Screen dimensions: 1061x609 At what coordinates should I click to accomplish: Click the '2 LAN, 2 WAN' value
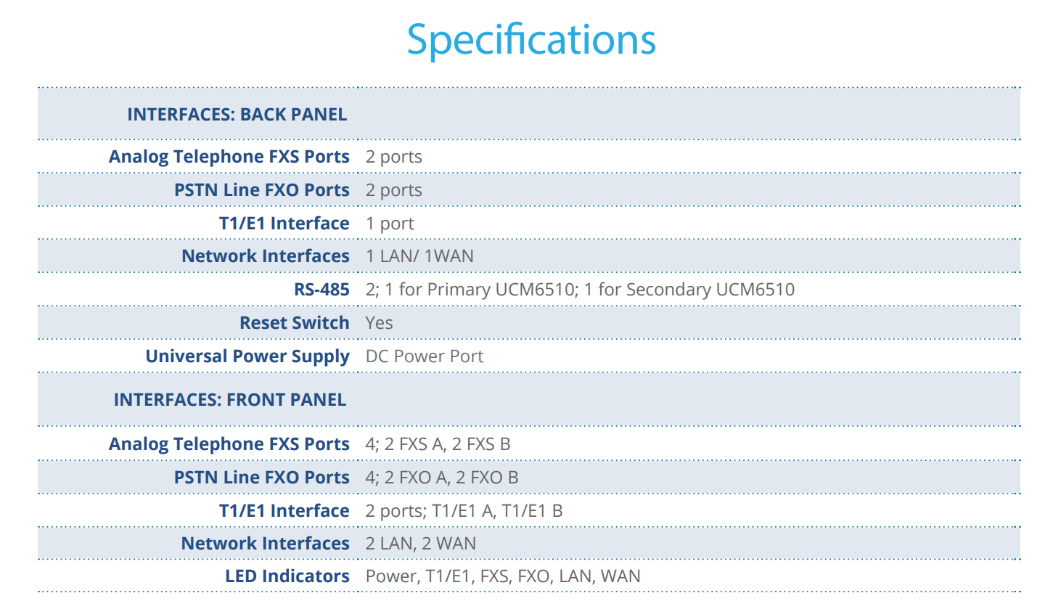pos(421,544)
